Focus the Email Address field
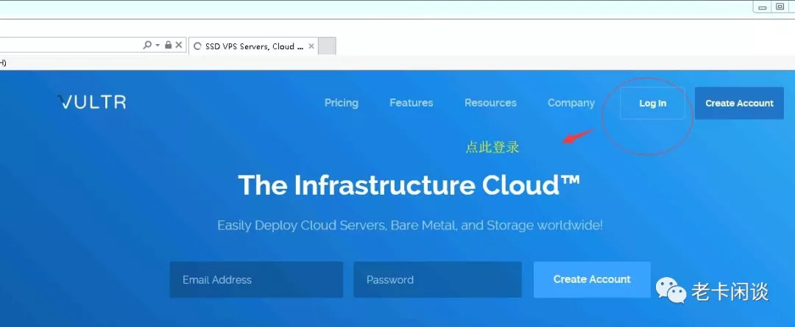The height and width of the screenshot is (327, 795). [x=256, y=279]
